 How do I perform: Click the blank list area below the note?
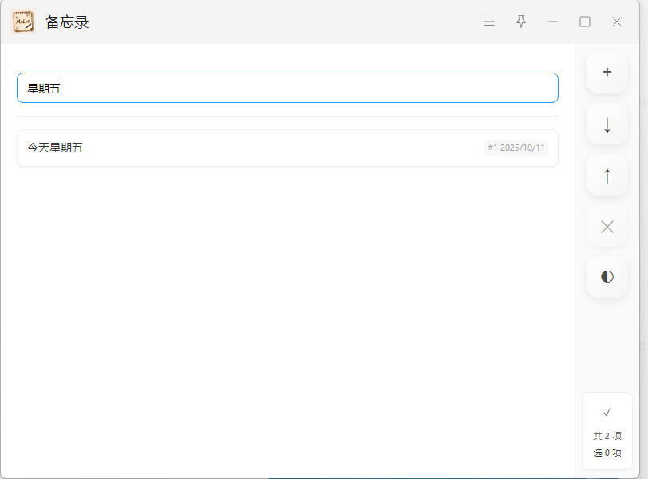tap(287, 319)
